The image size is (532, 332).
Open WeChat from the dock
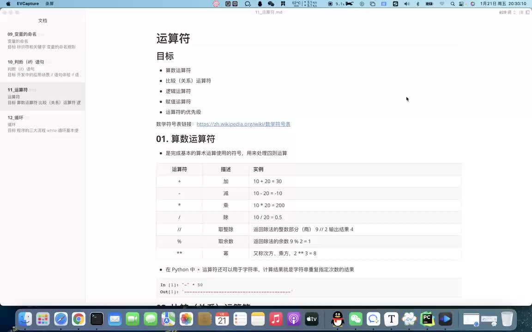356,319
